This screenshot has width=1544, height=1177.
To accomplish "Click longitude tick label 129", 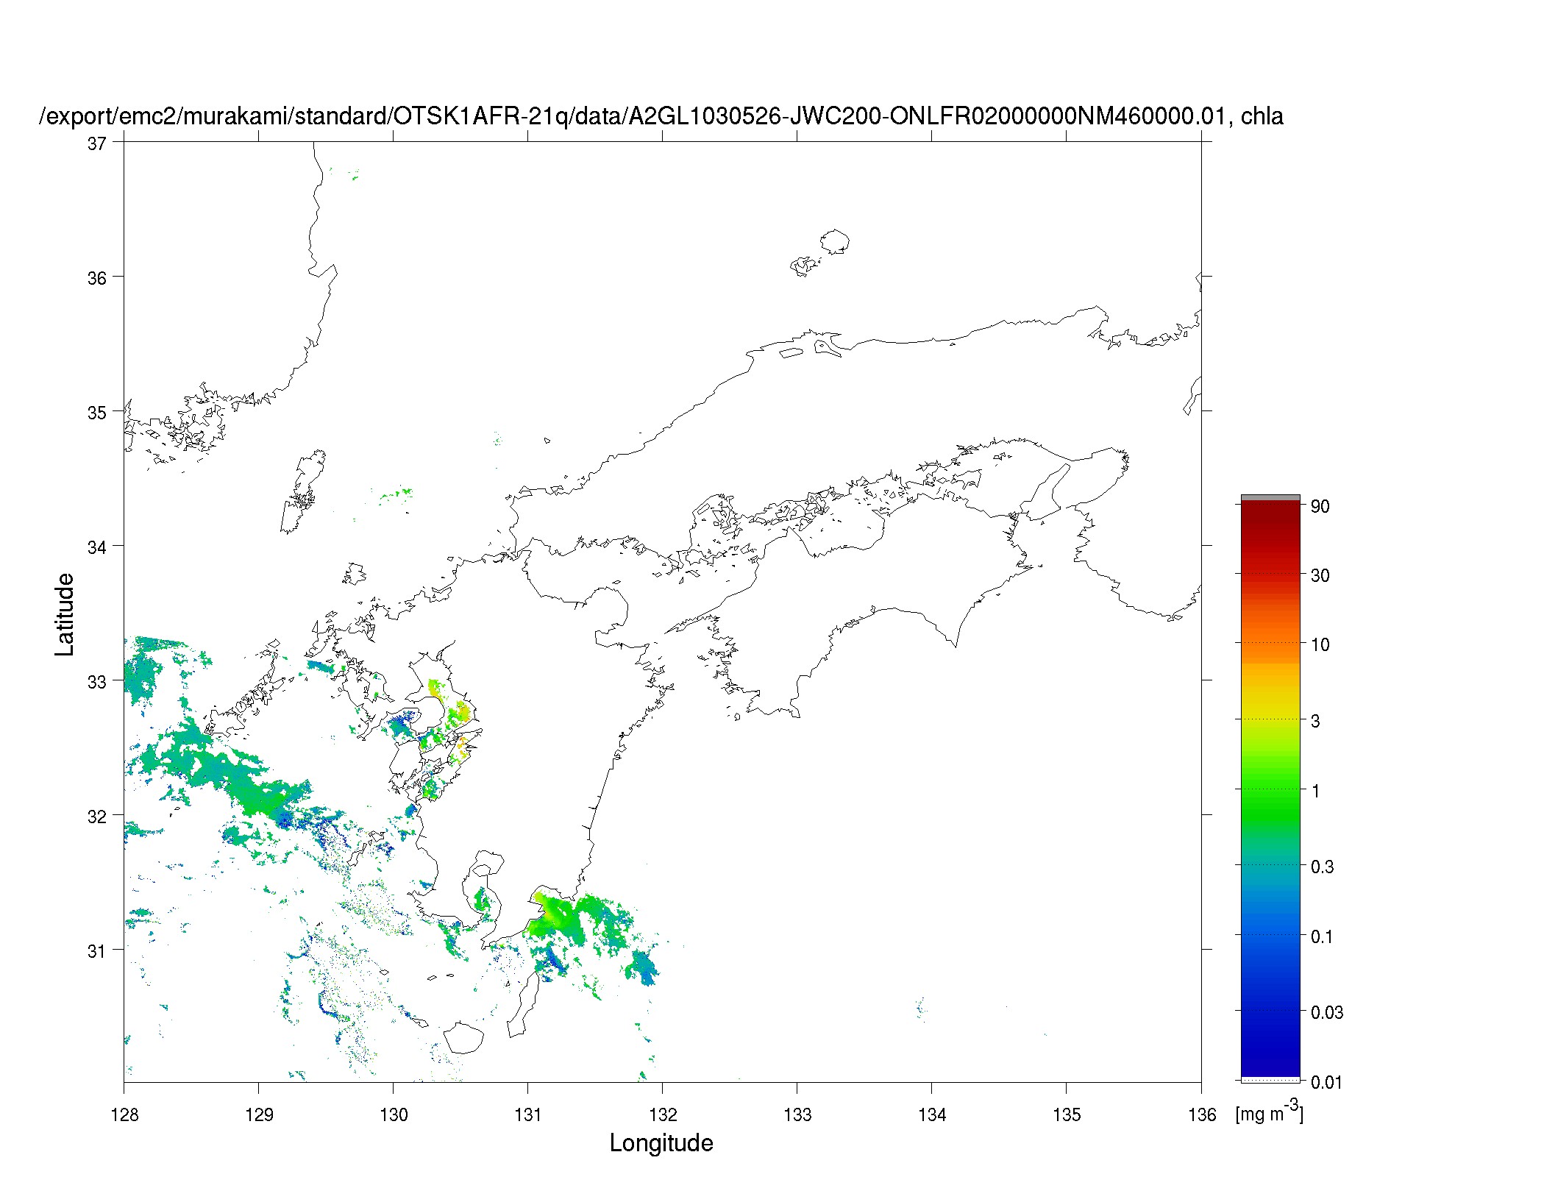I will tap(259, 1114).
